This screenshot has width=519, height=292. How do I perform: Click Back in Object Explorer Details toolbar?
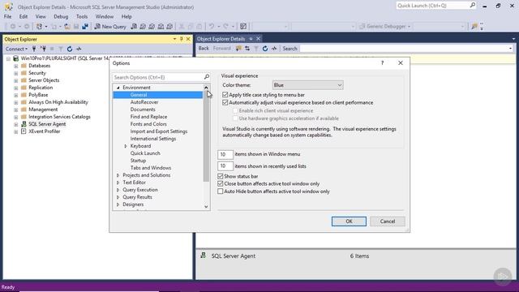204,49
